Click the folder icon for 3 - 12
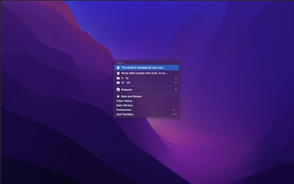This screenshot has height=184, width=294. pyautogui.click(x=118, y=78)
